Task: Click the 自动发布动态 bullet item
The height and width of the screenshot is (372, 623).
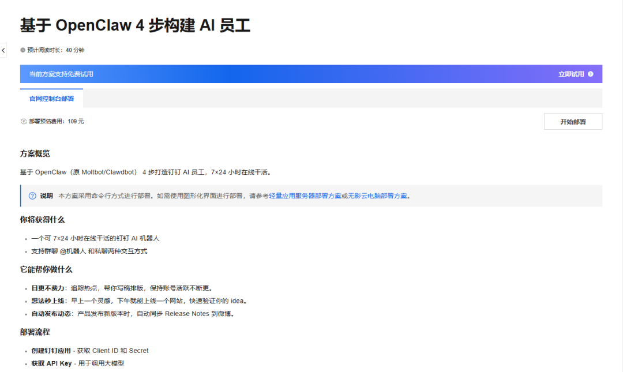Action: click(x=133, y=314)
